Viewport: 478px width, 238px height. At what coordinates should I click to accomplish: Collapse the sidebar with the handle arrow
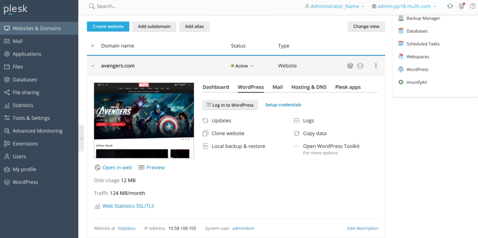point(81,138)
